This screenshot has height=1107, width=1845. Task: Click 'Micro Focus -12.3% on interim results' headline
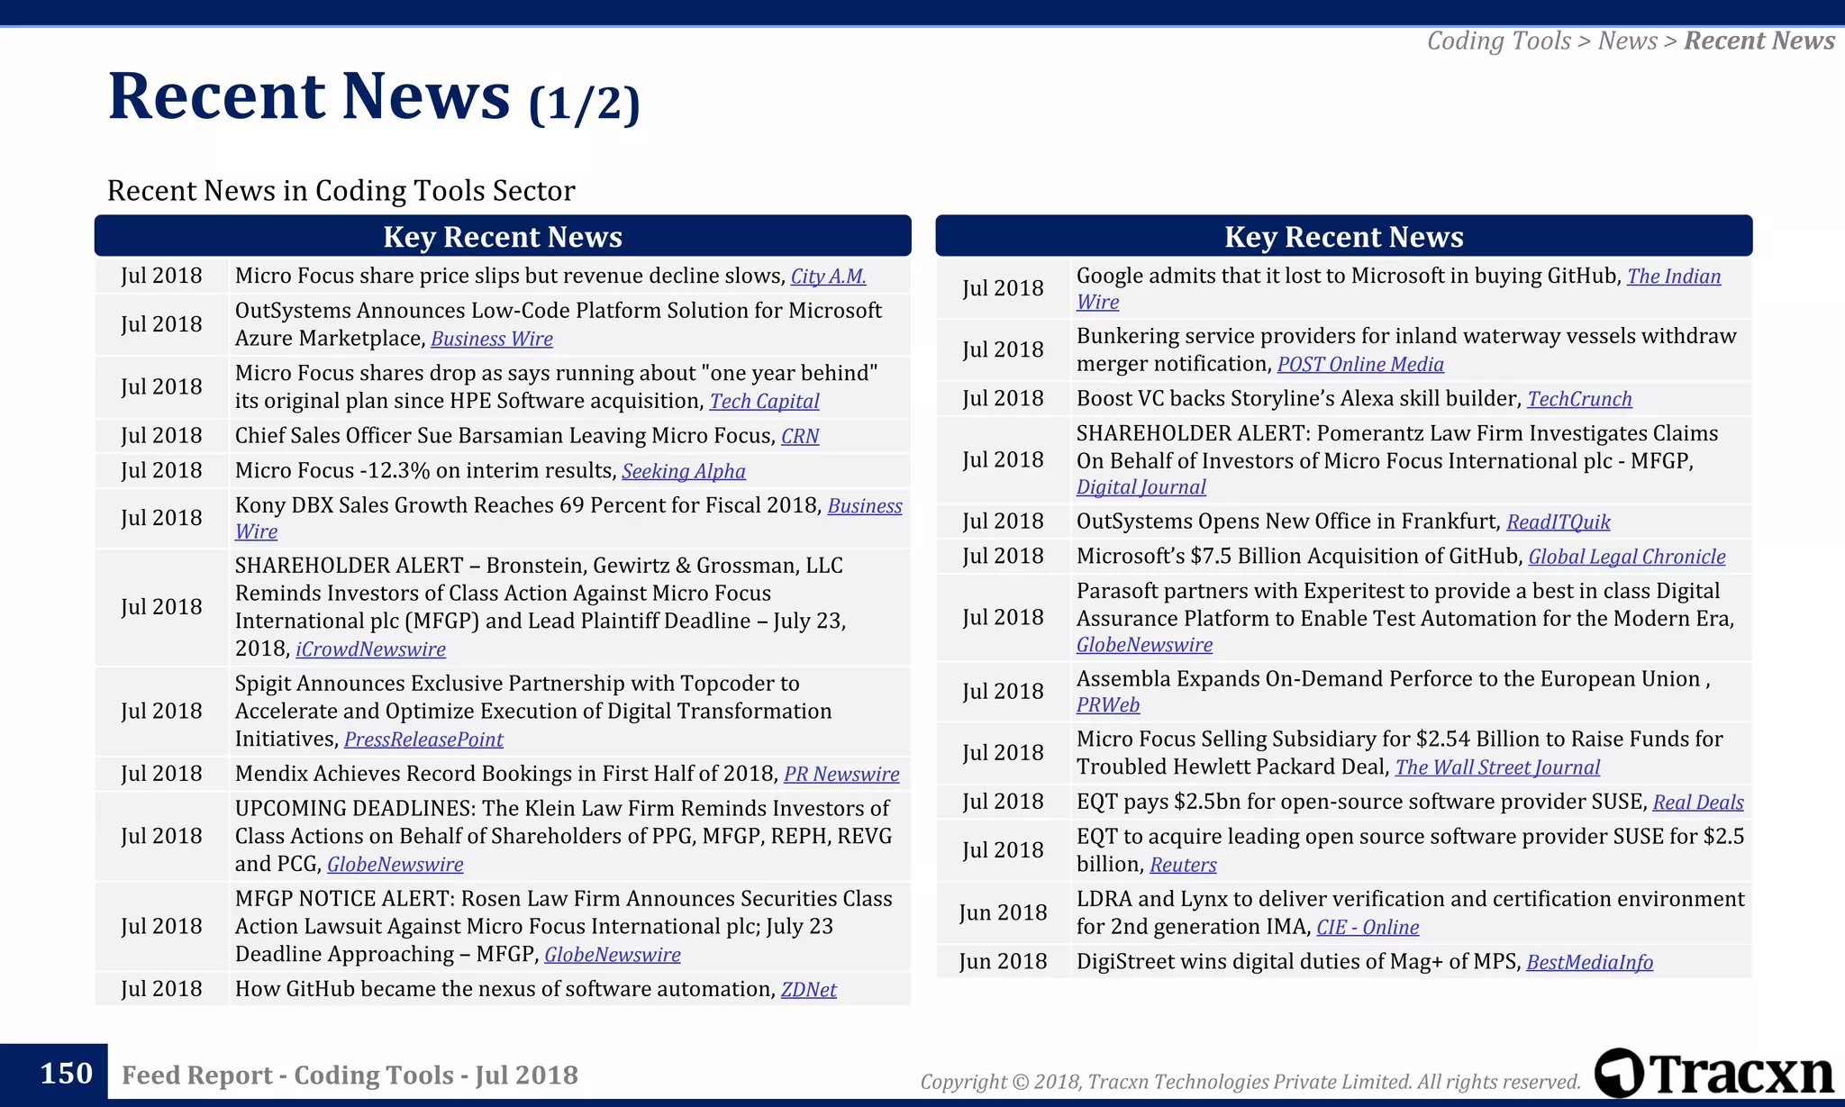pos(424,471)
